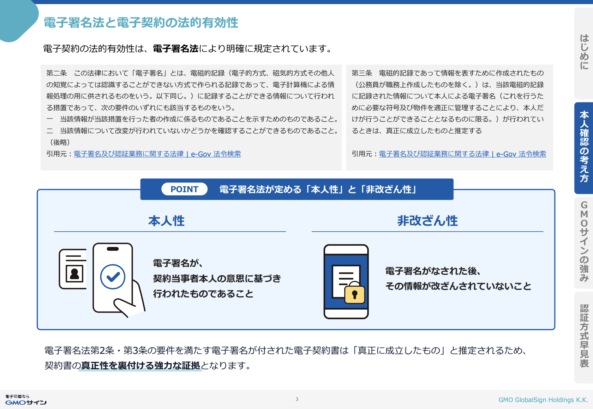Click the text その情報が改ざんされていないこと

tap(458, 286)
